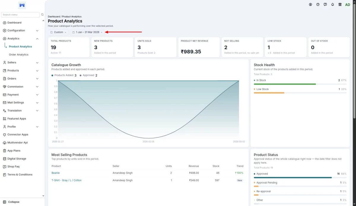Click the green In Stock progress bar
Image resolution: width=356 pixels, height=206 pixels.
pos(285,84)
